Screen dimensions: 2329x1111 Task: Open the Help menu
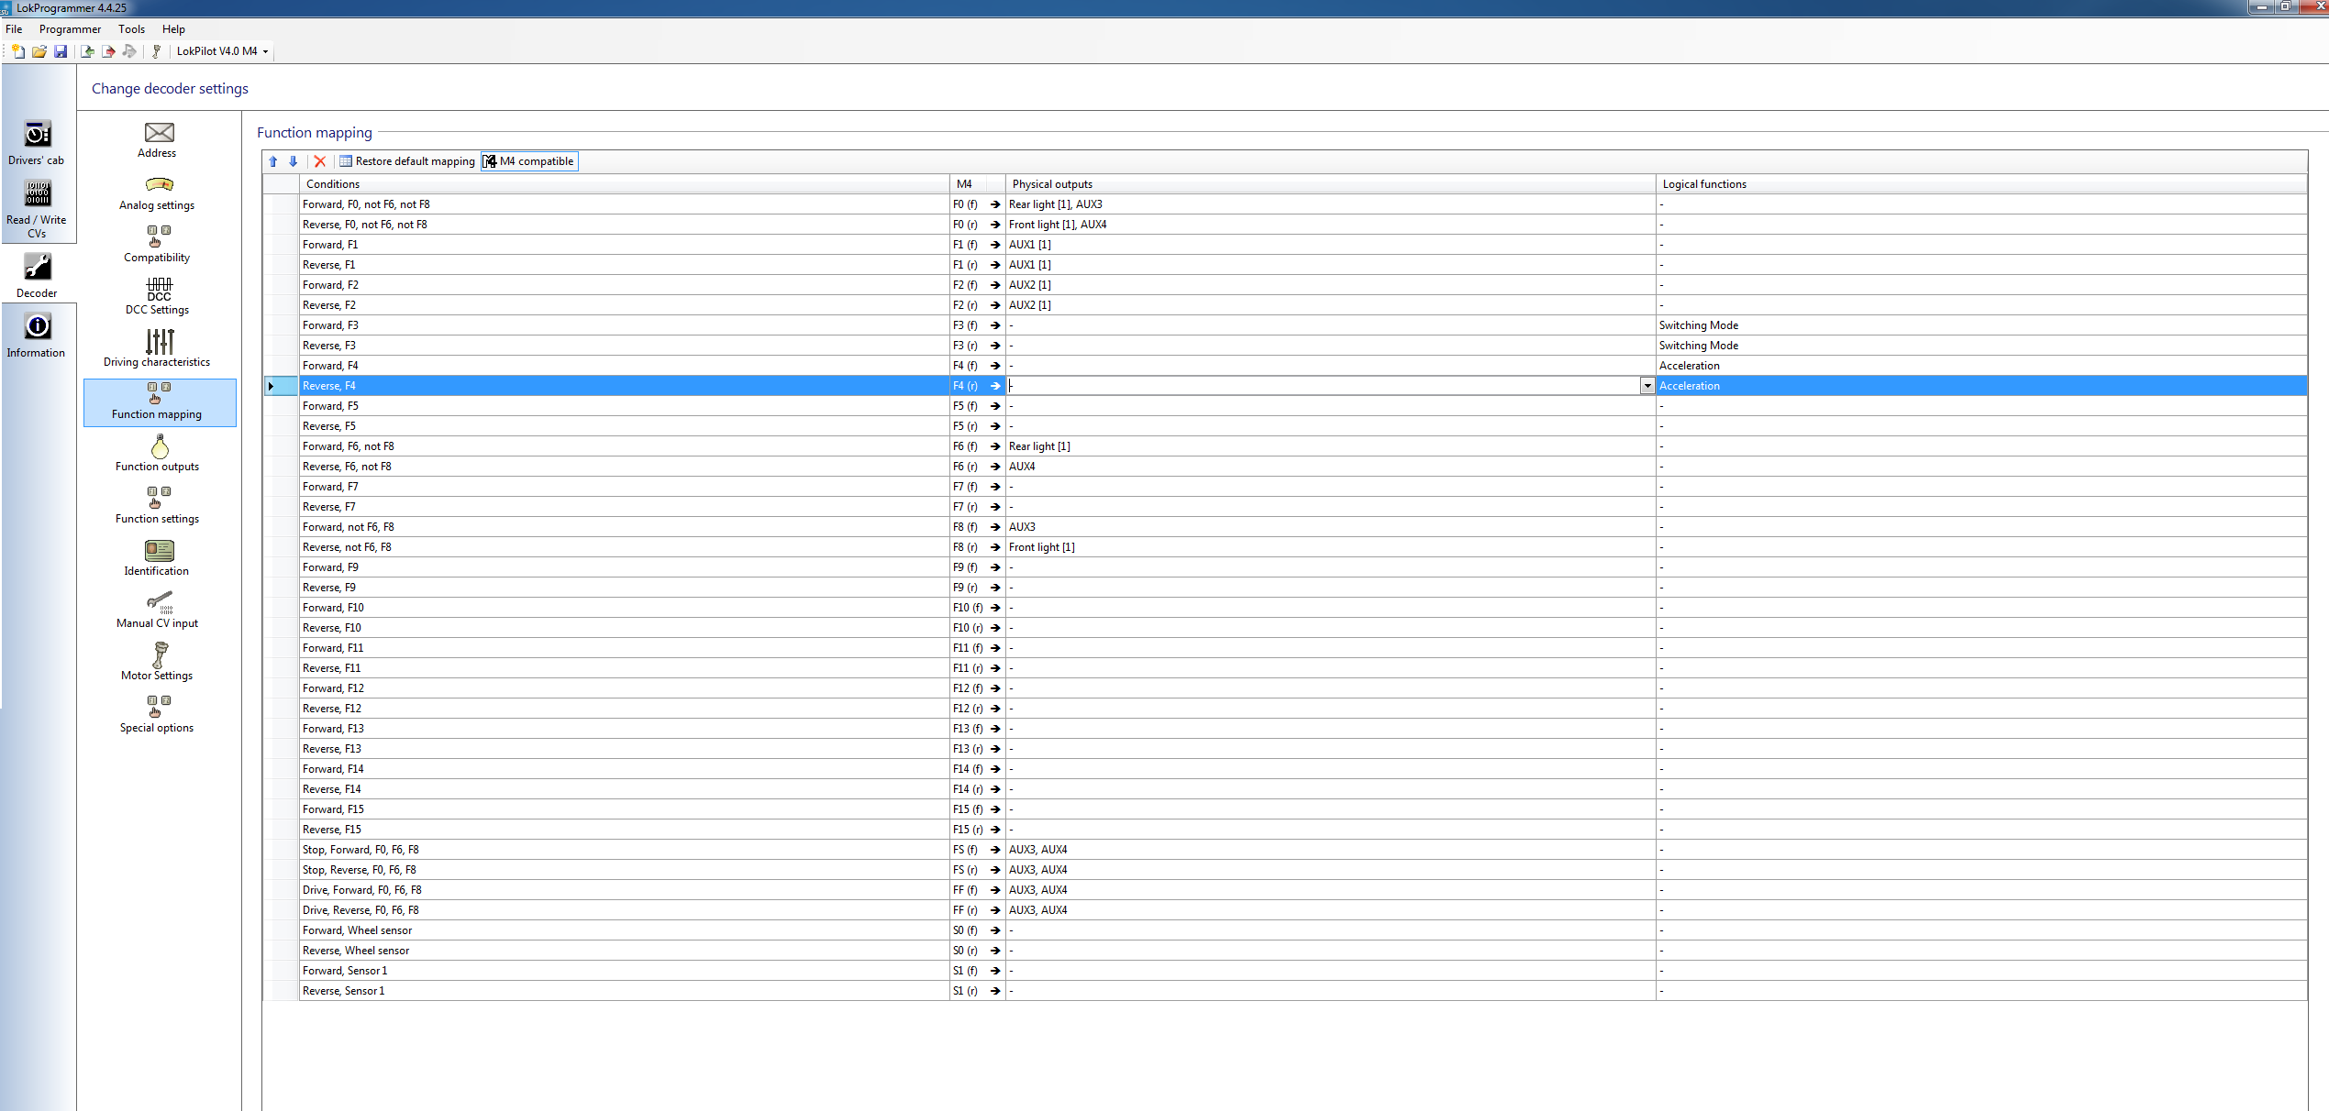coord(173,29)
